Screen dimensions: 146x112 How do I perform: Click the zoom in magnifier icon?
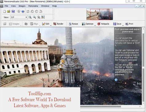click(30, 17)
